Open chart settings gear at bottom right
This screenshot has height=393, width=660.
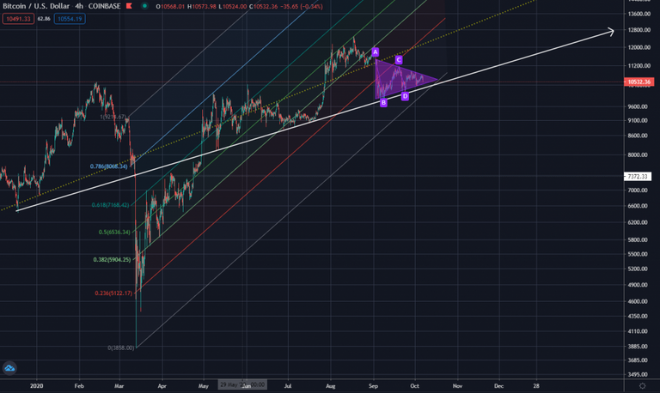(x=642, y=385)
